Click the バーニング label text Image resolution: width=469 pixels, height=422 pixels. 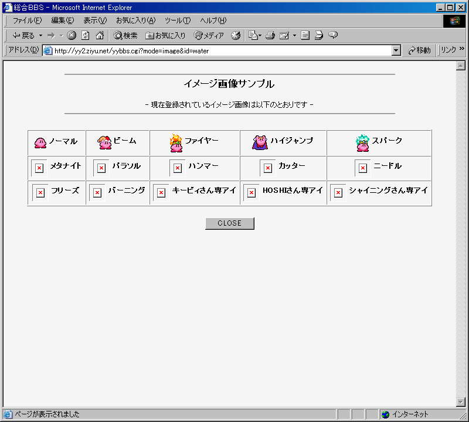127,190
